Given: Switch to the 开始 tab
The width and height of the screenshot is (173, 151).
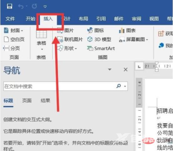Looking at the screenshot, I should tap(30, 19).
